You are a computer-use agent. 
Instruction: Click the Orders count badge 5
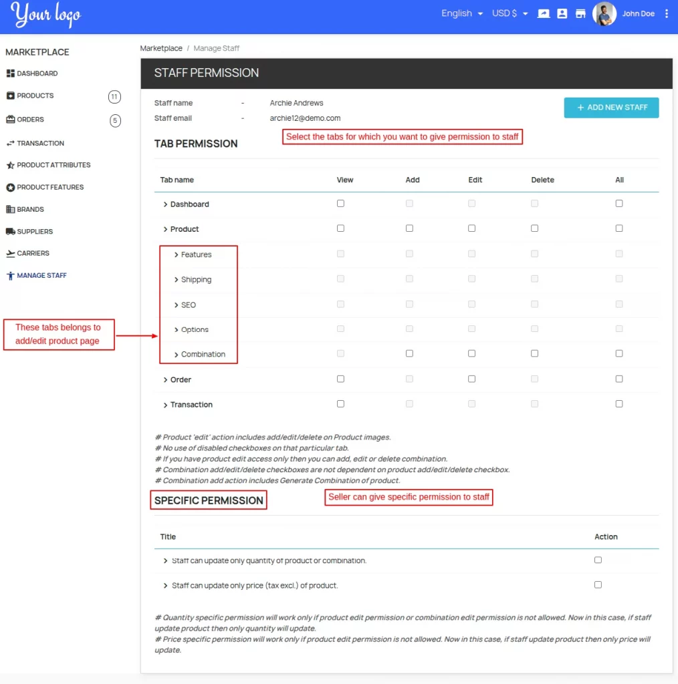(115, 120)
